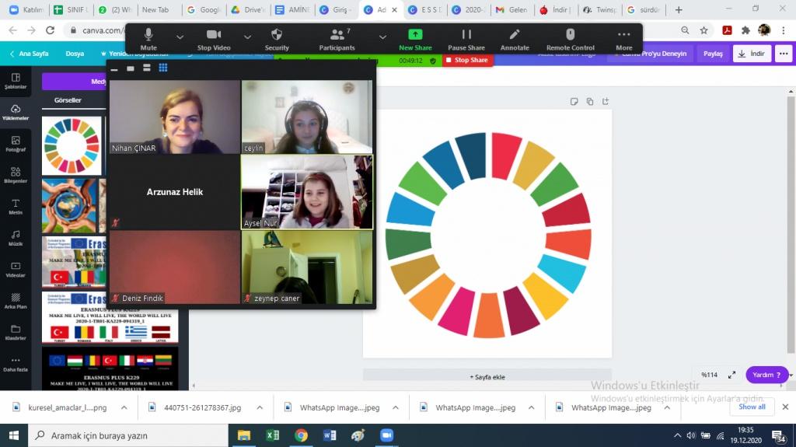Start a New Share in Zoom
796x447 pixels.
415,39
